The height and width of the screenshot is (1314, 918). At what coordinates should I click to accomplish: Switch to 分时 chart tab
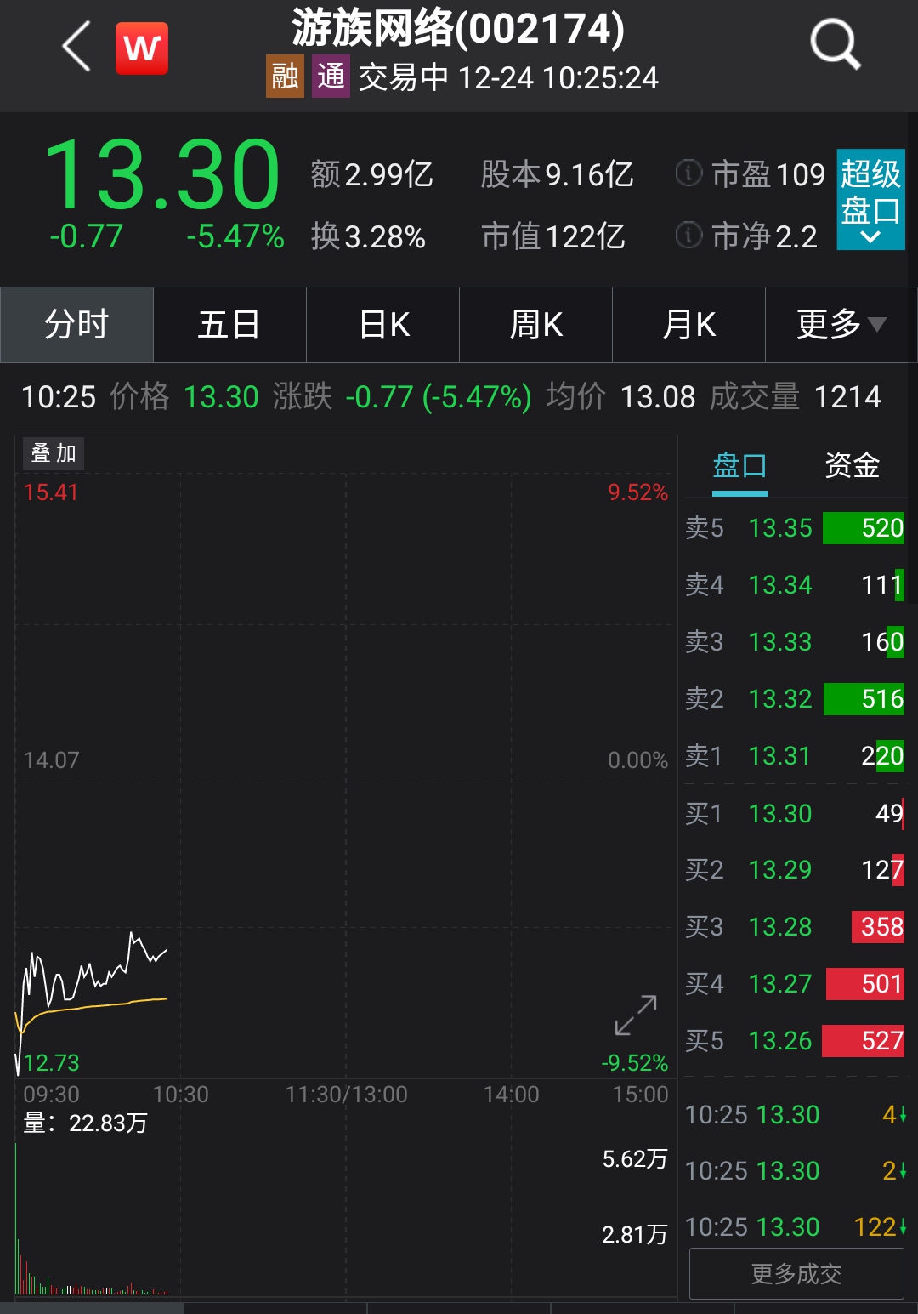[x=76, y=325]
